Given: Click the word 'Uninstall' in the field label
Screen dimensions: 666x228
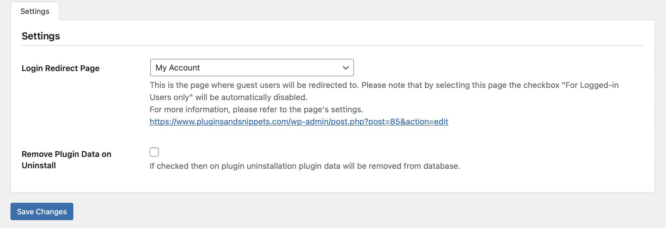Looking at the screenshot, I should [x=39, y=165].
